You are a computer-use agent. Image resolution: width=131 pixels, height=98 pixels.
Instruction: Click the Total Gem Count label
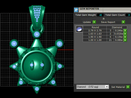click(x=115, y=15)
